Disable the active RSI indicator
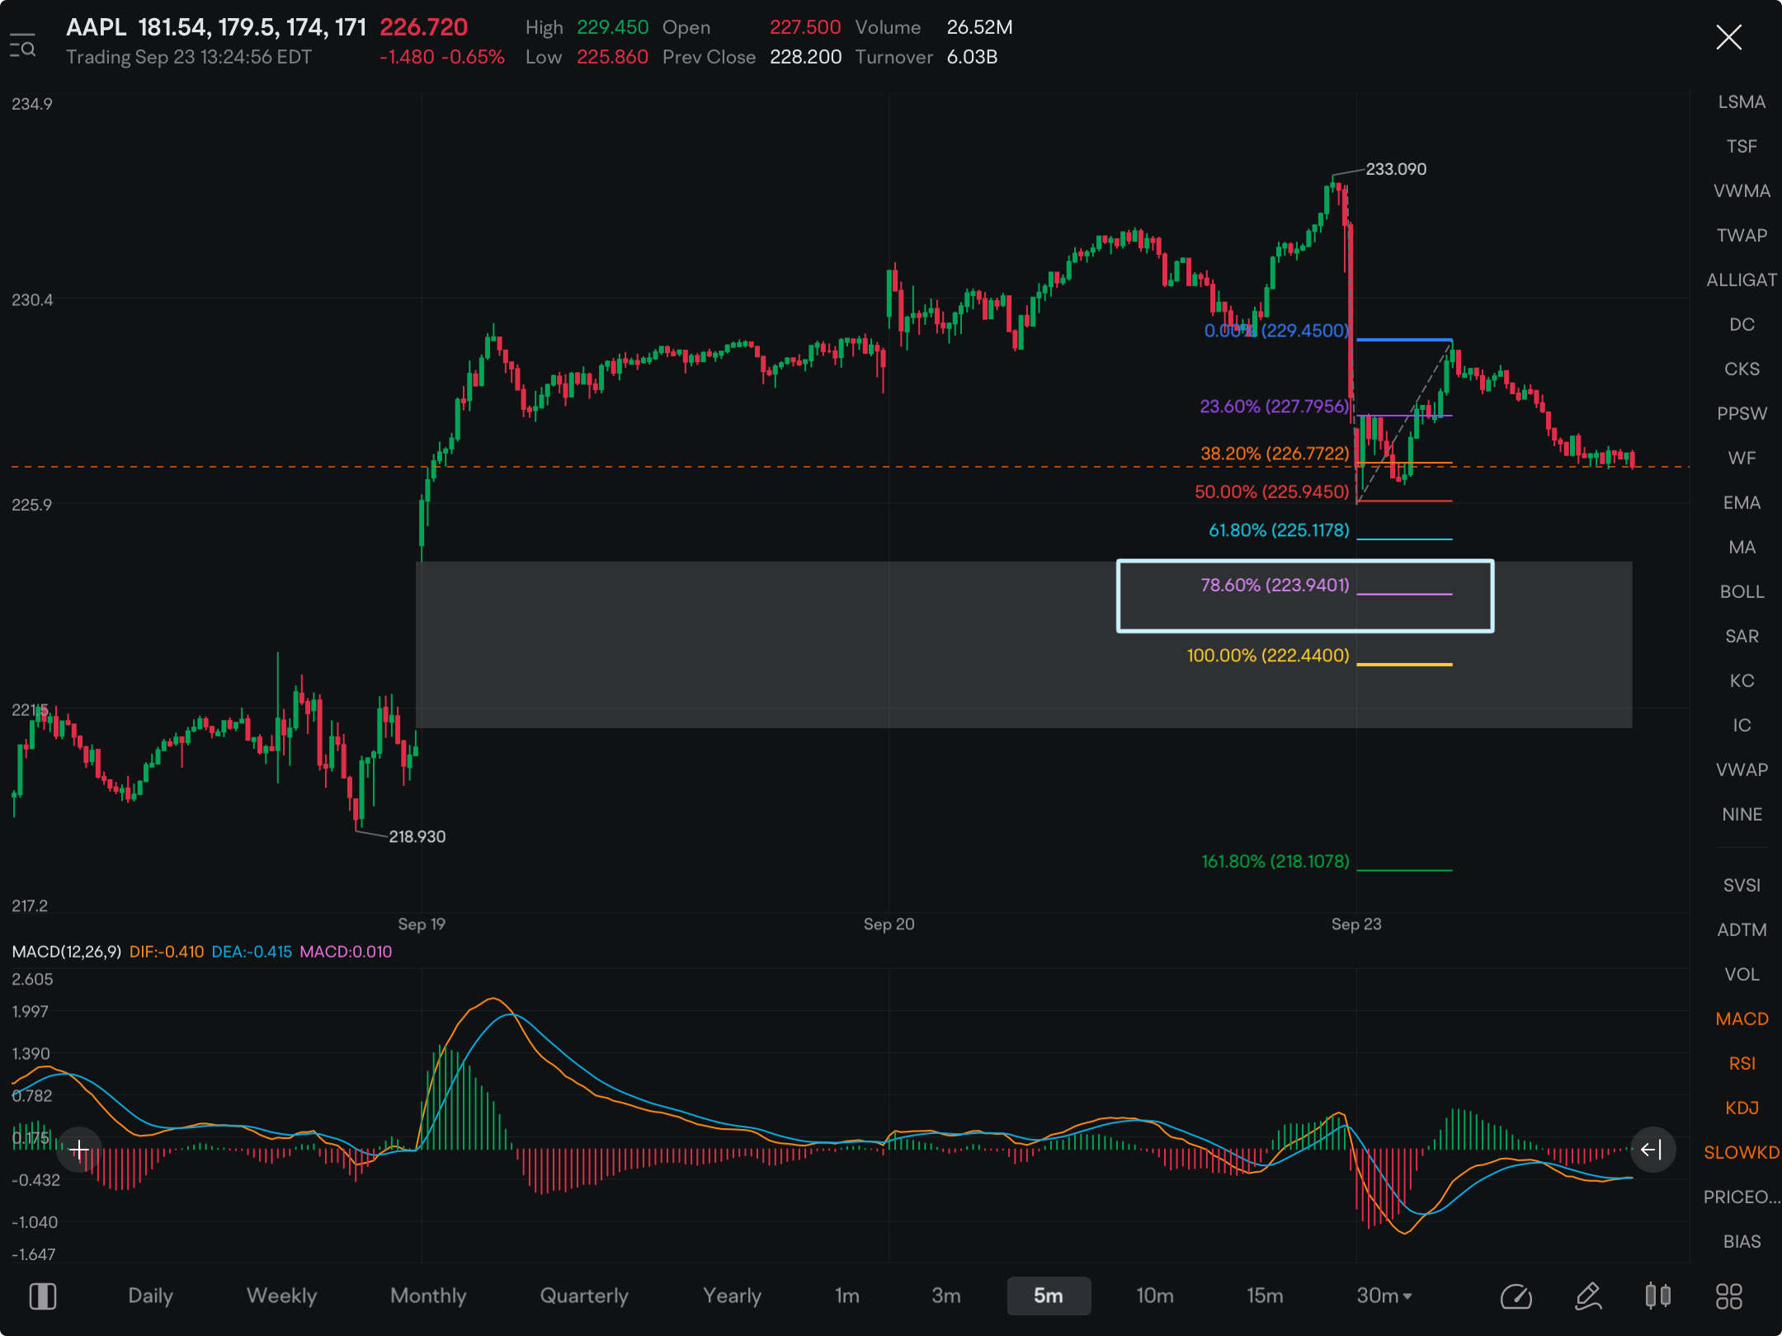Screen dimensions: 1782x1336 click(1742, 1063)
